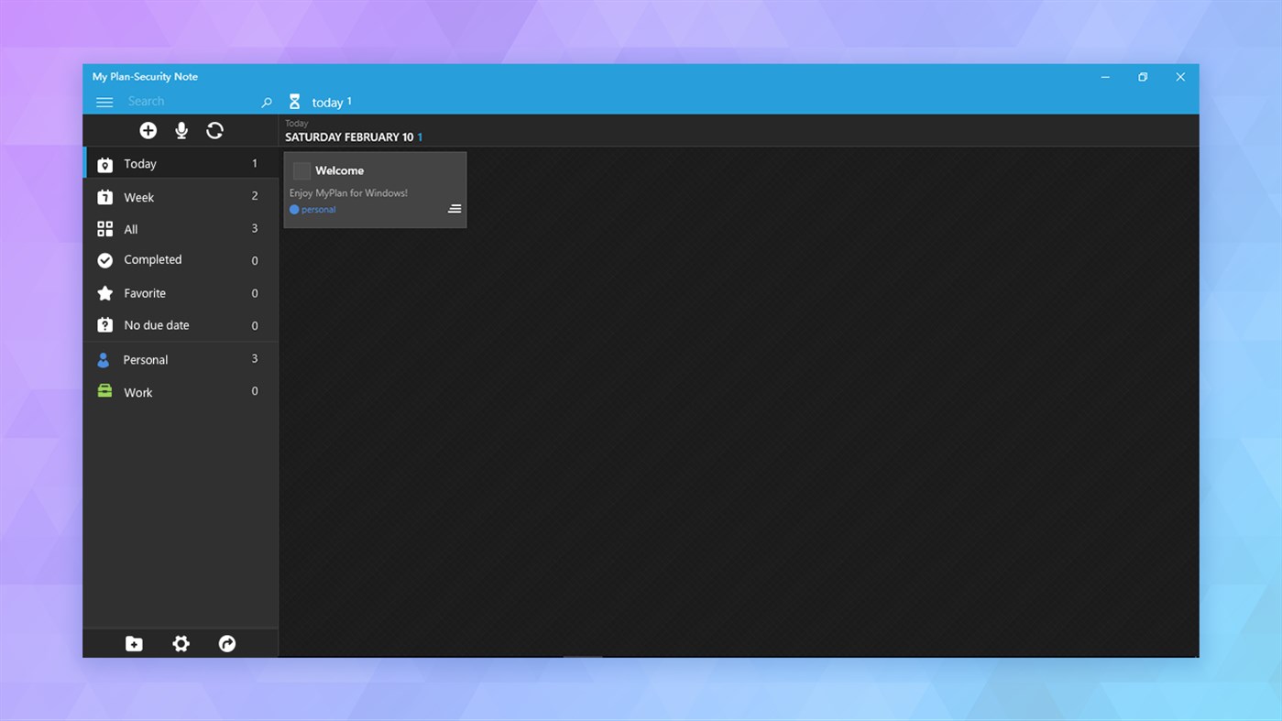Expand the No due date category
1282x721 pixels.
pos(156,324)
